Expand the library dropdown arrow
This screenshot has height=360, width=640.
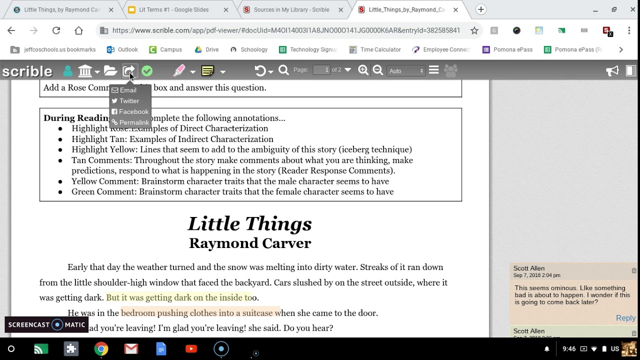tap(97, 72)
